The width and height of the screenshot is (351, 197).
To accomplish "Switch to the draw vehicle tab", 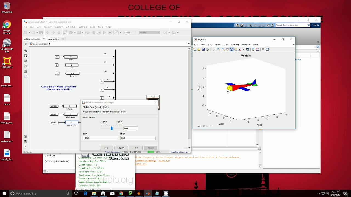I will pyautogui.click(x=53, y=39).
